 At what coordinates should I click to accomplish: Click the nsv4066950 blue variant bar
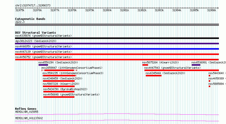click(x=117, y=49)
